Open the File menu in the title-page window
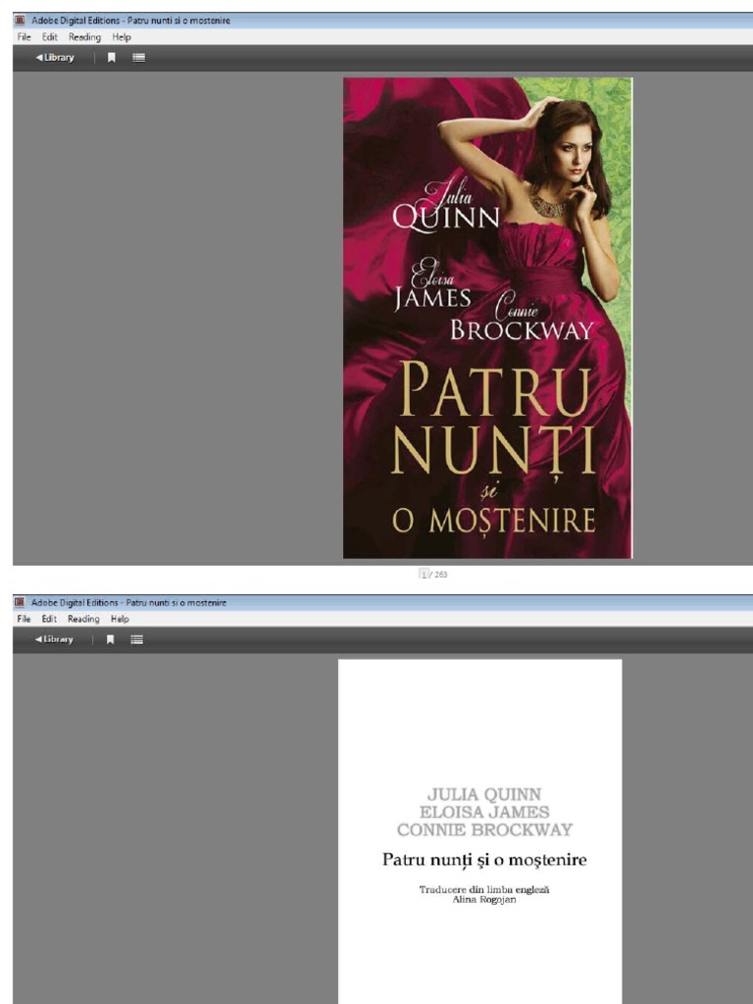This screenshot has width=753, height=1004. click(24, 620)
